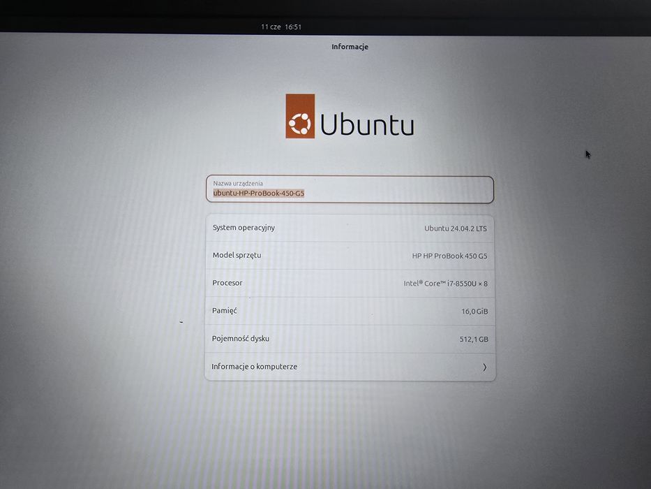
Task: Click the 'Intel Core i7-8550U × 8' value
Action: (x=445, y=284)
